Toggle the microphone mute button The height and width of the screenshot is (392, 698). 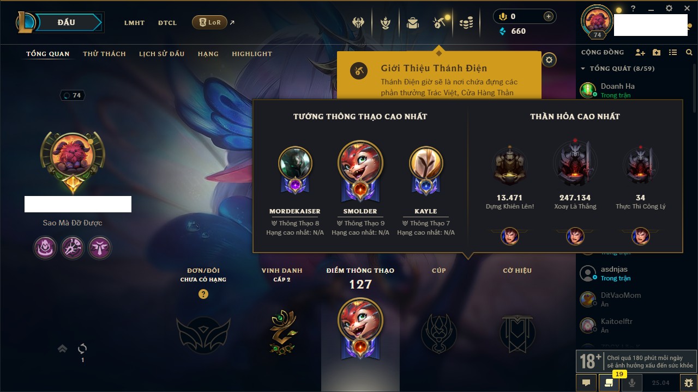632,383
